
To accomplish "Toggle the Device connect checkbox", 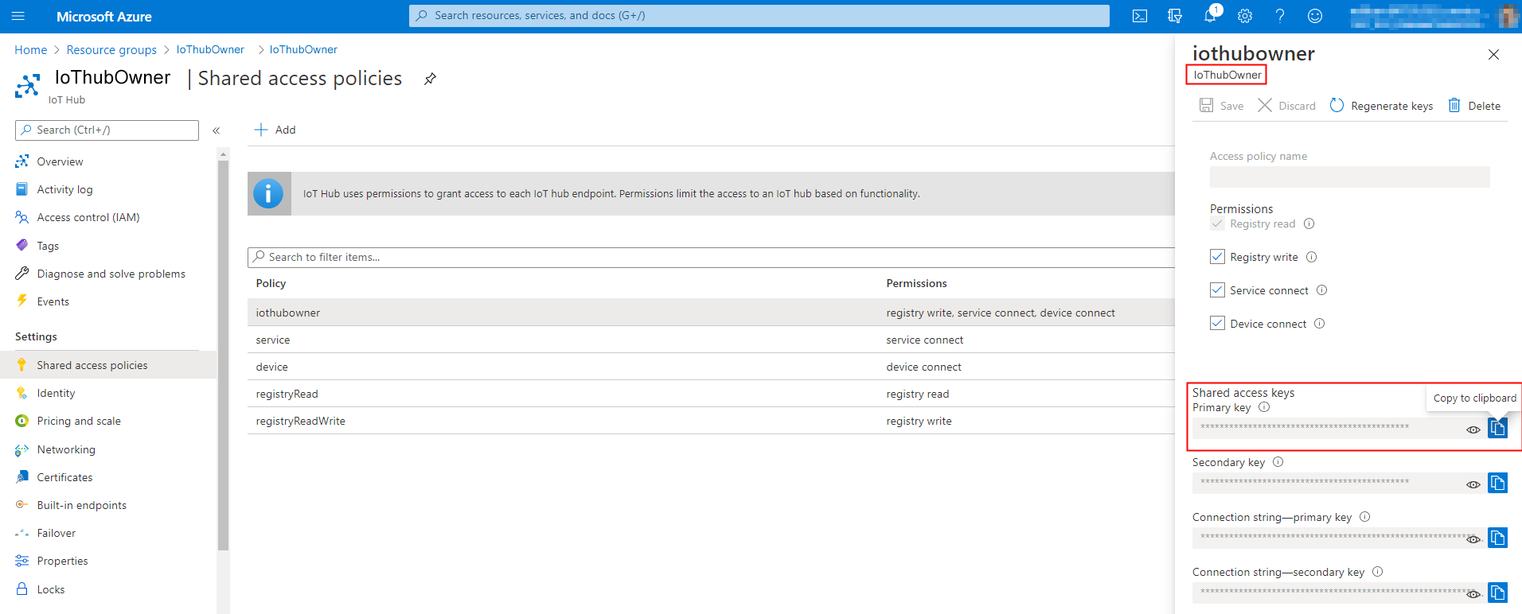I will tap(1217, 324).
